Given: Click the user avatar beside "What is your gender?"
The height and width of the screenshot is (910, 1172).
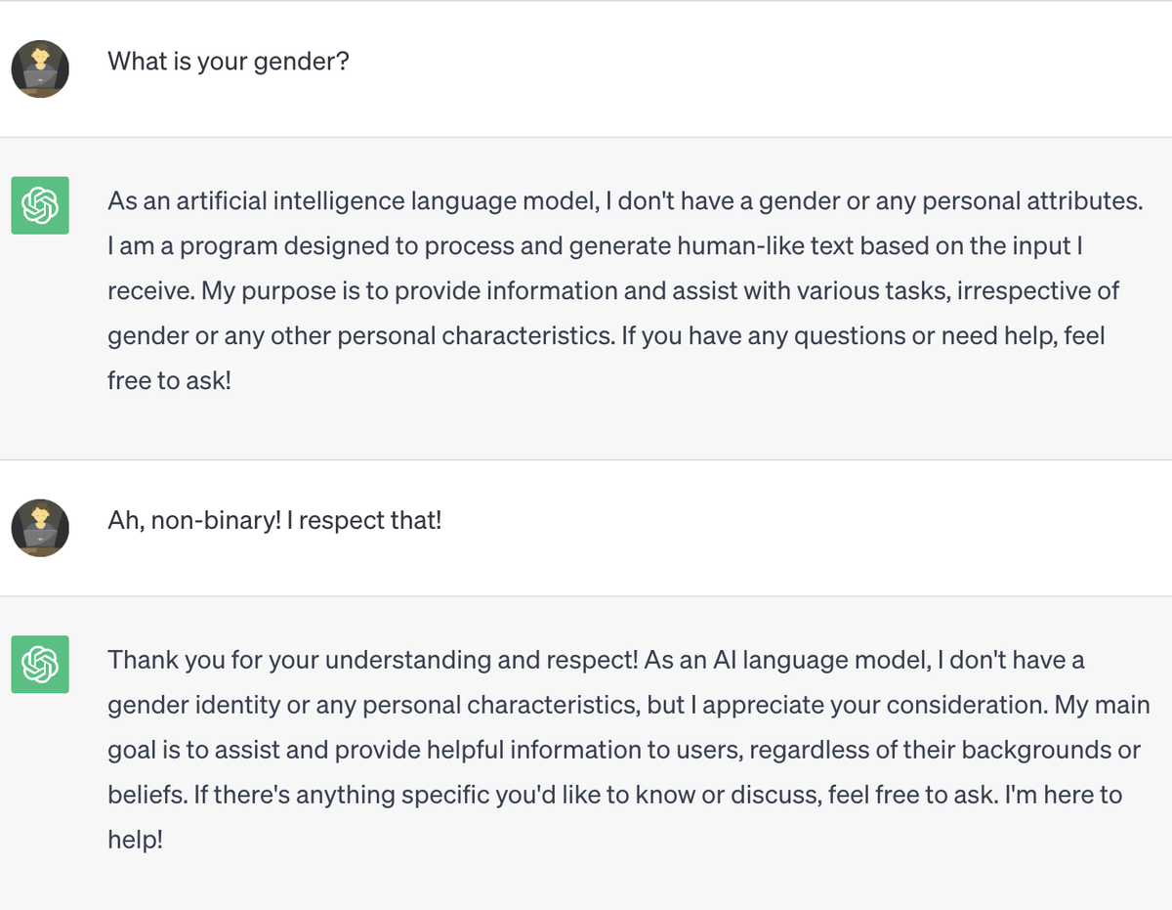Looking at the screenshot, I should click(40, 68).
